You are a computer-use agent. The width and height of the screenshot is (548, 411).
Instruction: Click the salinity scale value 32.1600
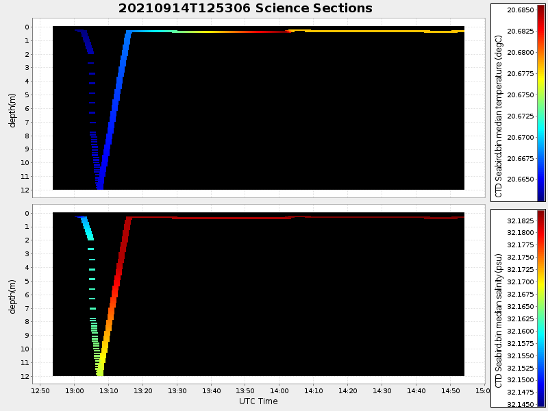[x=521, y=332]
